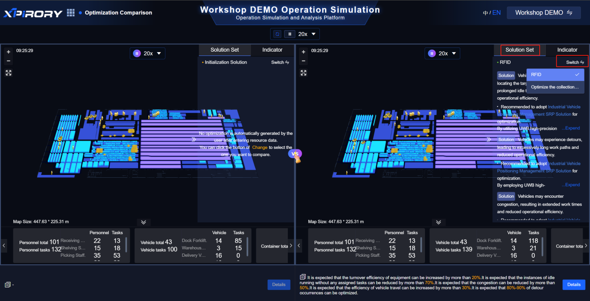Switch the language to EN

coord(497,13)
